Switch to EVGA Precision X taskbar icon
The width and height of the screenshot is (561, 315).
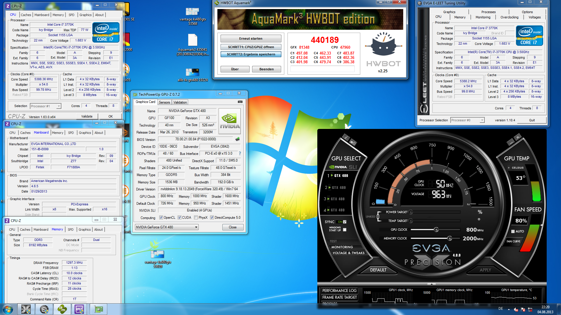(x=26, y=309)
